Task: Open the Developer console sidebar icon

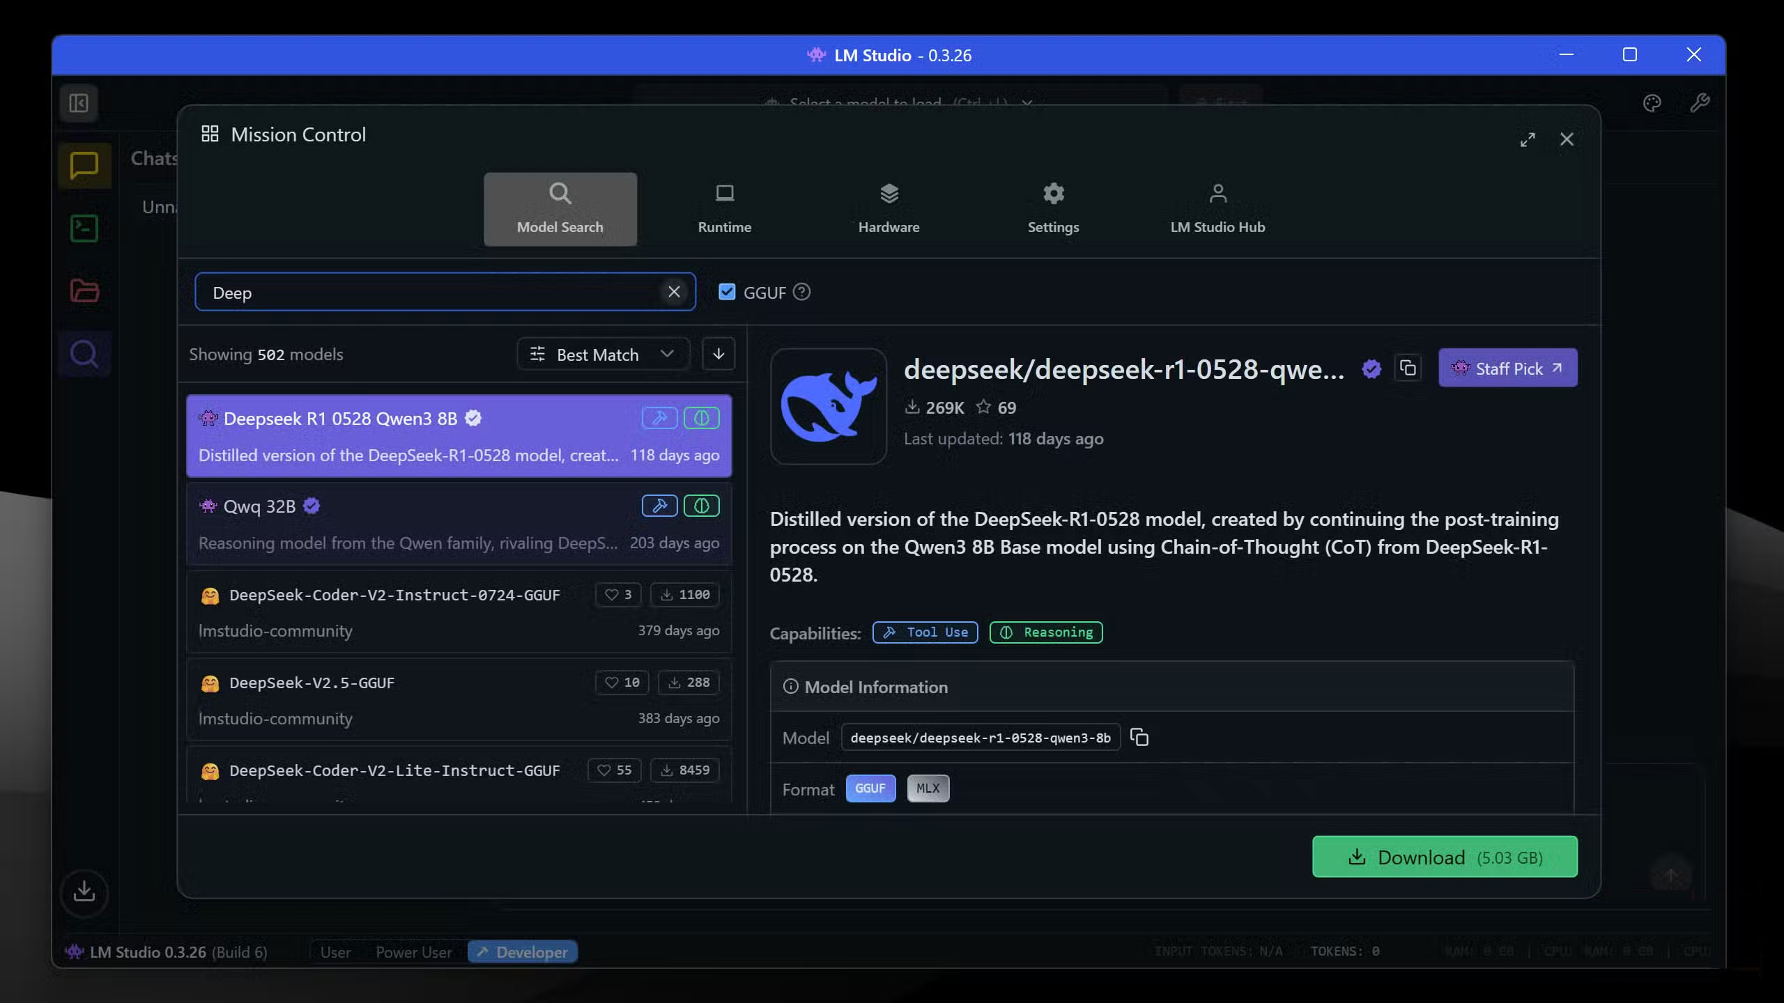Action: (84, 228)
